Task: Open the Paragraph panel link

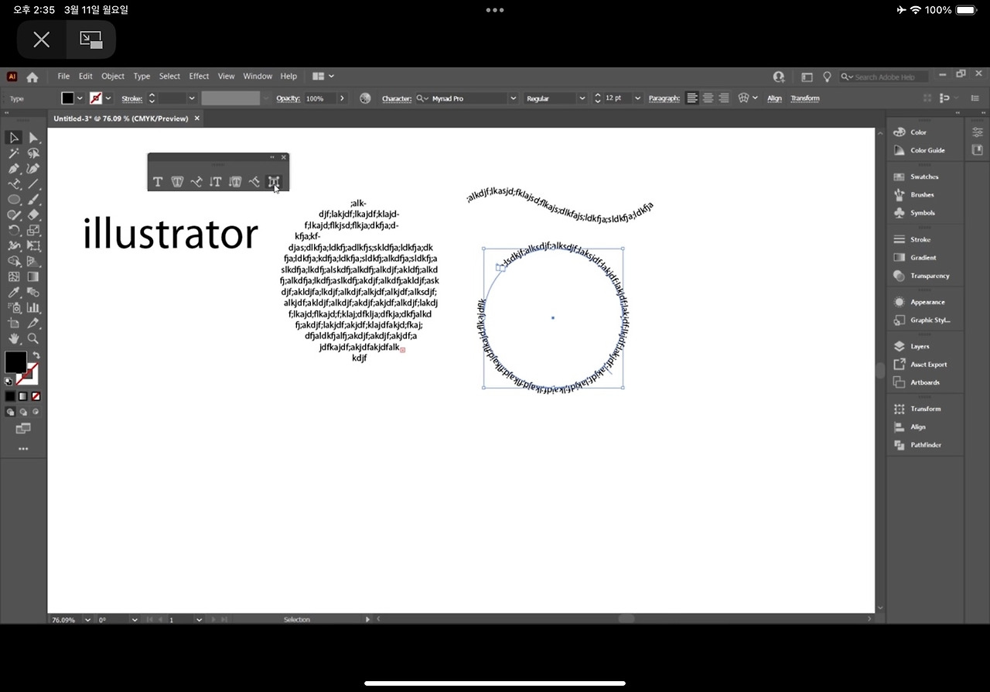Action: 664,98
